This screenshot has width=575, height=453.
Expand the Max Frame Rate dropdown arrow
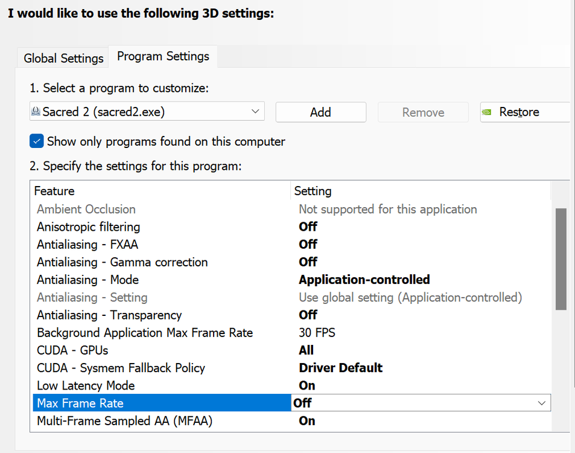(542, 403)
